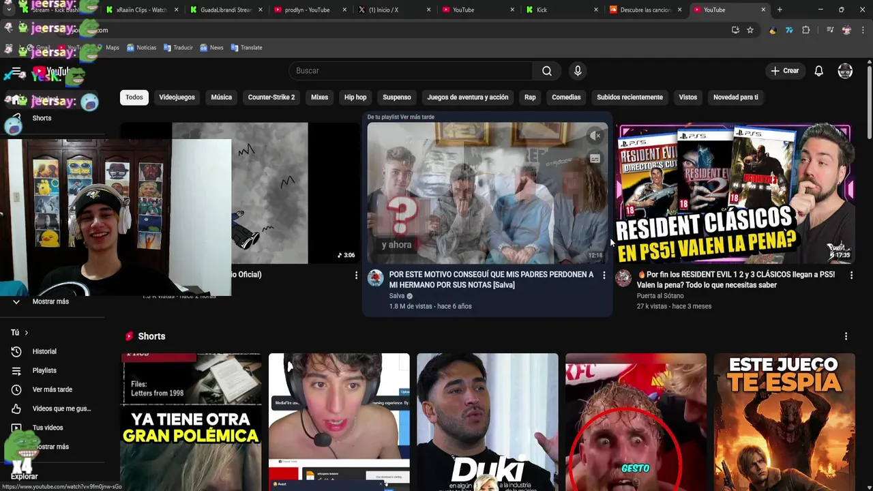Toggle mute on the Salva video preview

coord(595,136)
